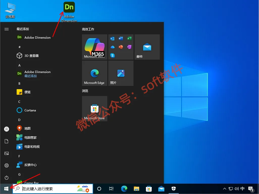Open user account button in Start sidebar
259x194 pixels.
(7, 129)
